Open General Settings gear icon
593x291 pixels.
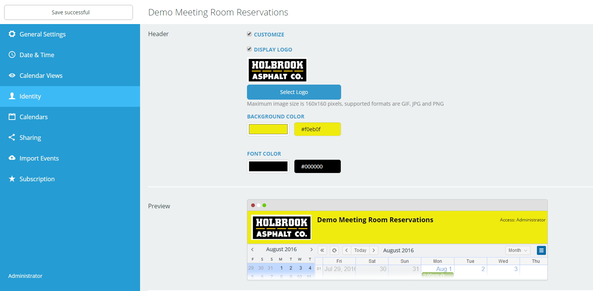[x=12, y=34]
